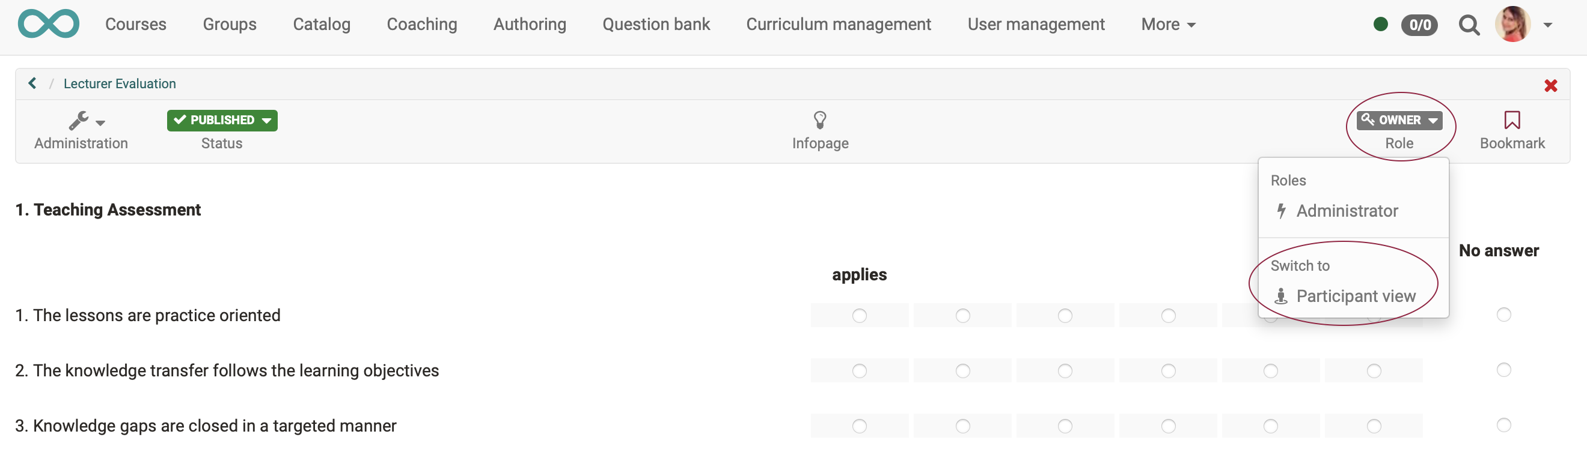Open the Question bank tab
The width and height of the screenshot is (1587, 455).
[655, 25]
